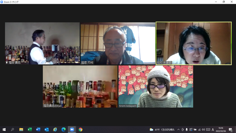Open the weather widget showing 41°F
This screenshot has height=133, width=236.
pos(162,130)
